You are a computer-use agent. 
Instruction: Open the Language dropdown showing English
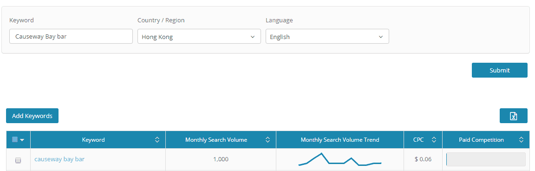[327, 36]
